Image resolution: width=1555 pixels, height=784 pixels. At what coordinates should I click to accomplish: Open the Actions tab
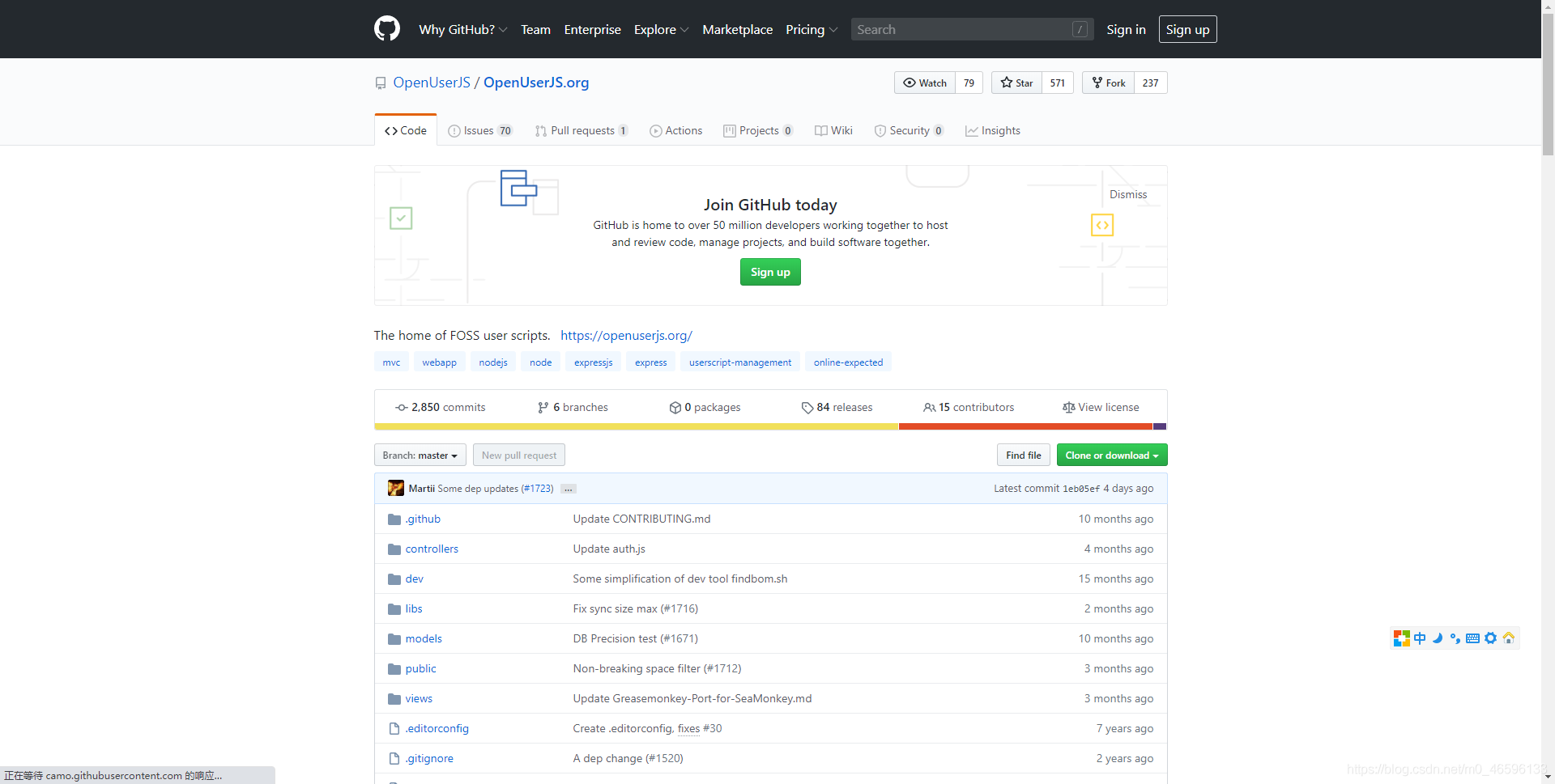pos(676,130)
